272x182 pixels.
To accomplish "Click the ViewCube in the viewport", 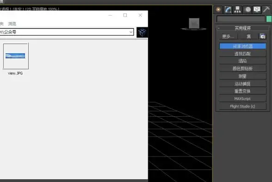I will pyautogui.click(x=194, y=24).
